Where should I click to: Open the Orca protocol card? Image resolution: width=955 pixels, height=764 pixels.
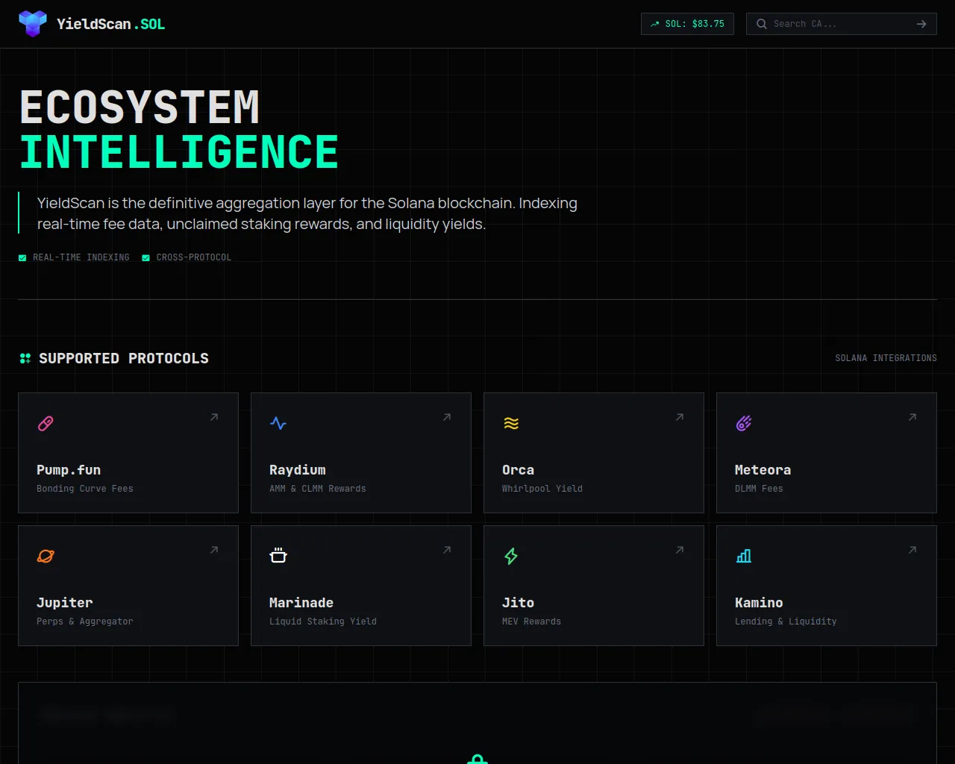(x=594, y=453)
